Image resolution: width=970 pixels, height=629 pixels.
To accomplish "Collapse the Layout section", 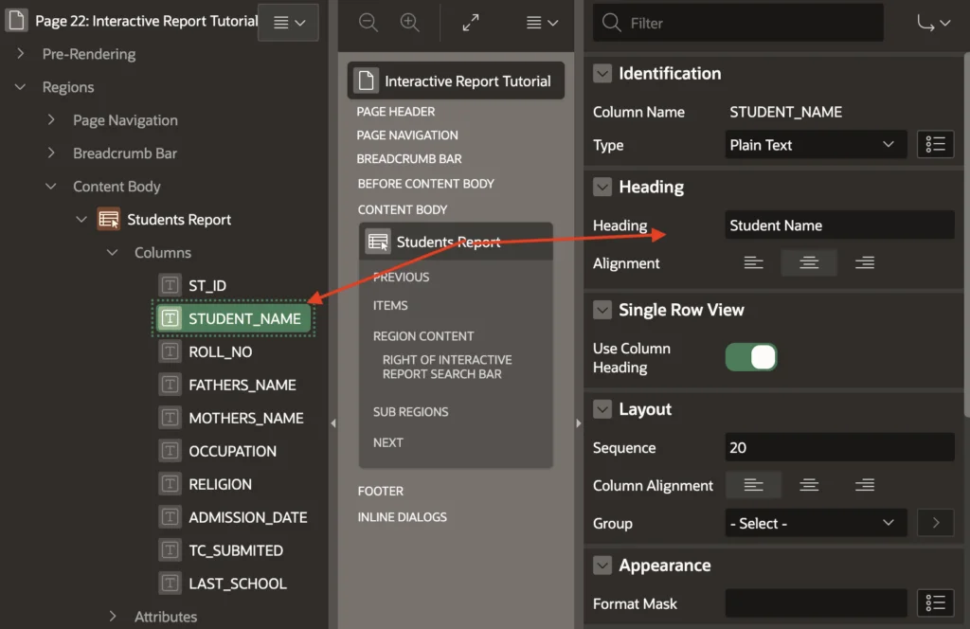I will pyautogui.click(x=602, y=409).
